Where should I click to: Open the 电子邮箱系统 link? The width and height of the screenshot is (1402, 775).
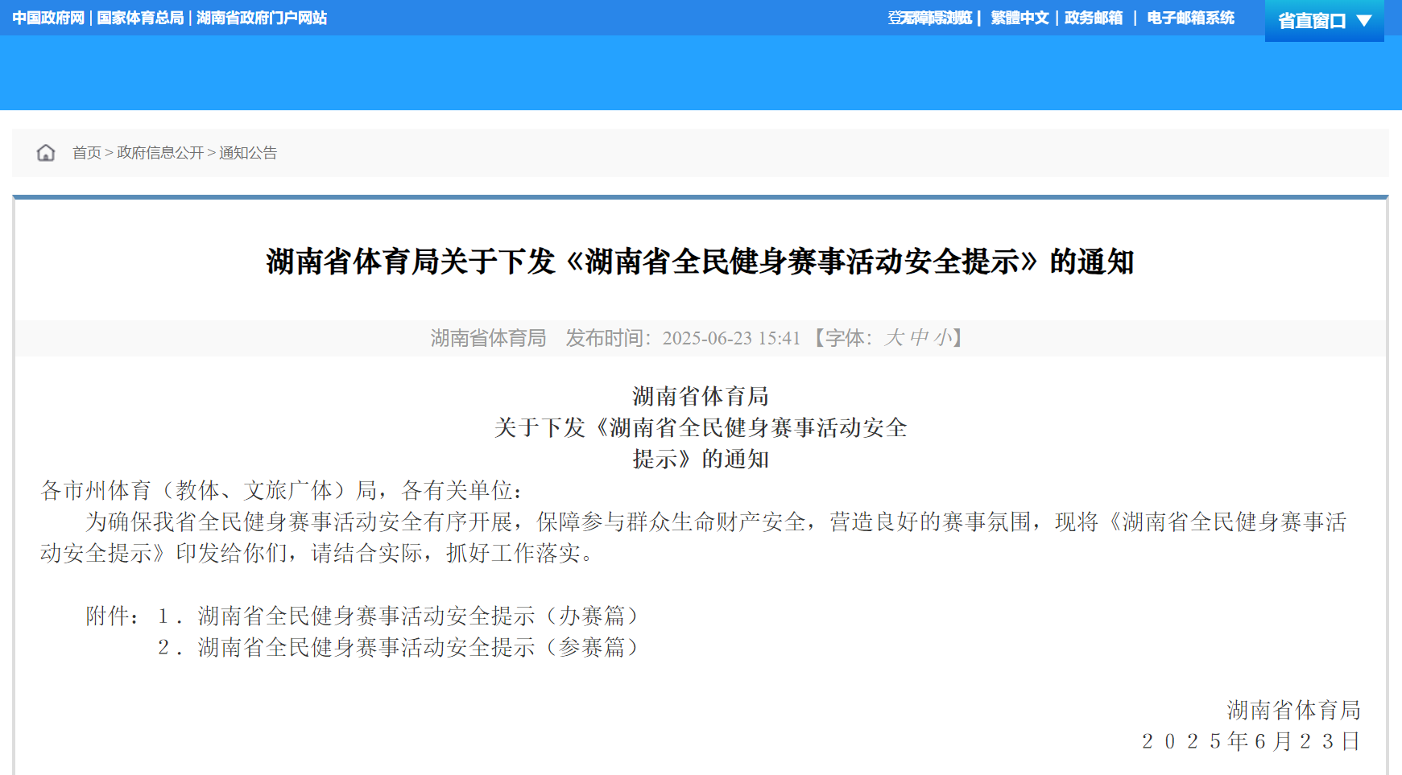(1190, 18)
